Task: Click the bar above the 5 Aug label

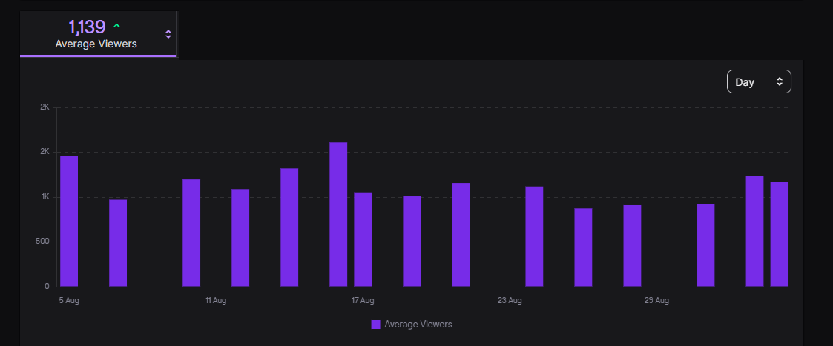Action: [69, 222]
